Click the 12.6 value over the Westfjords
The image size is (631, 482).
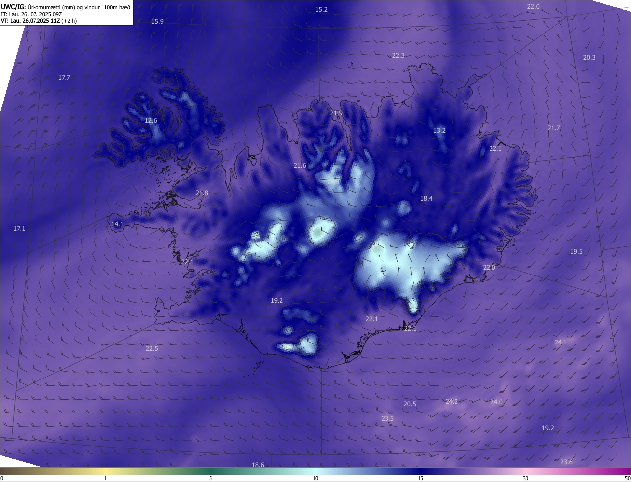pyautogui.click(x=151, y=120)
